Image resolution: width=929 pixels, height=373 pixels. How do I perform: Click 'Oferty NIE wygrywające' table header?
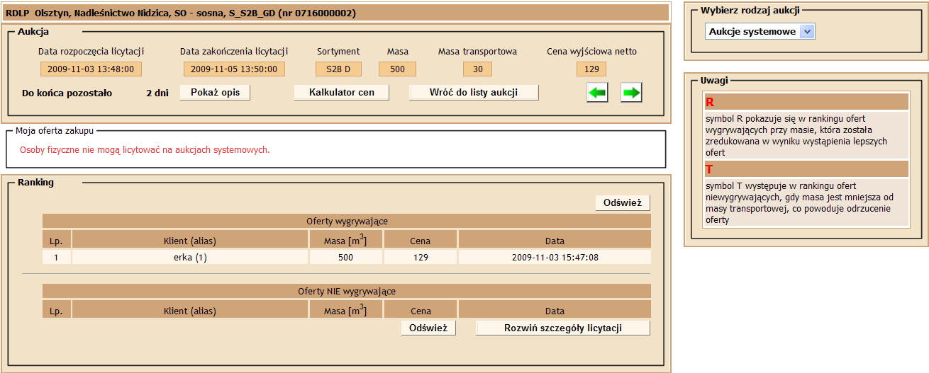[x=347, y=291]
